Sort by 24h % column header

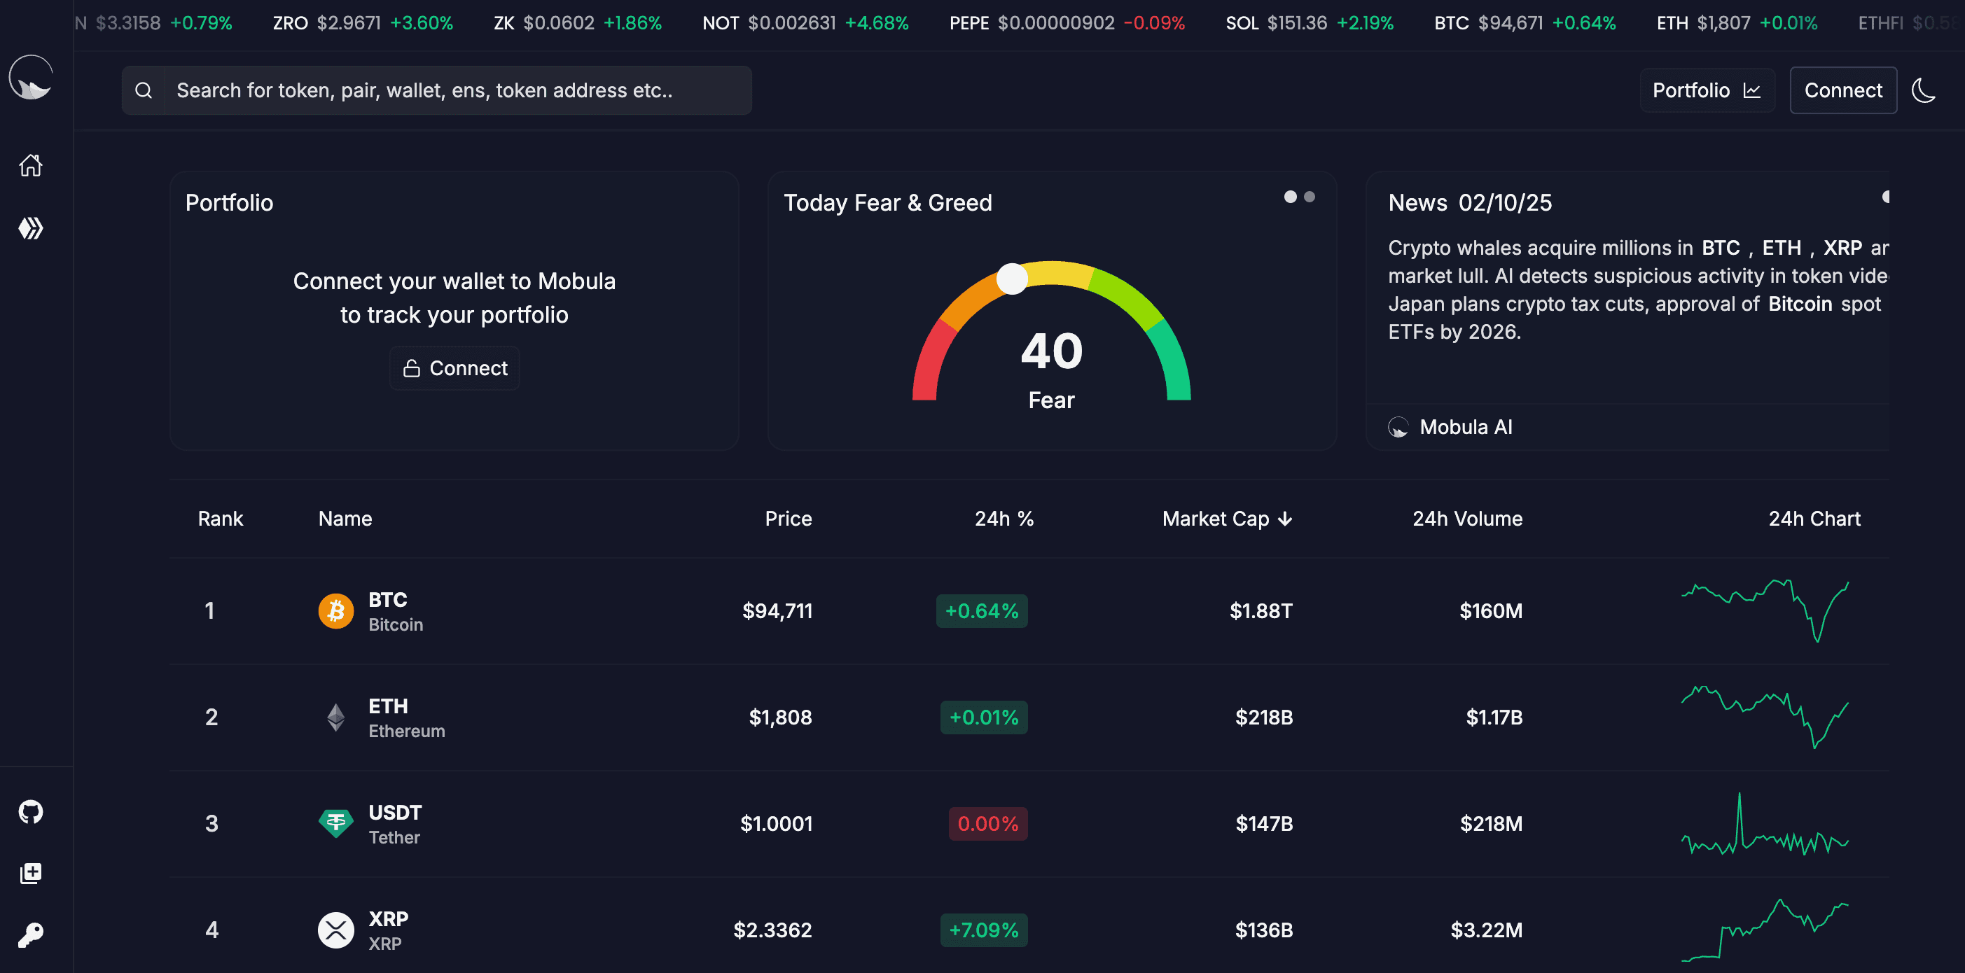pyautogui.click(x=1004, y=519)
